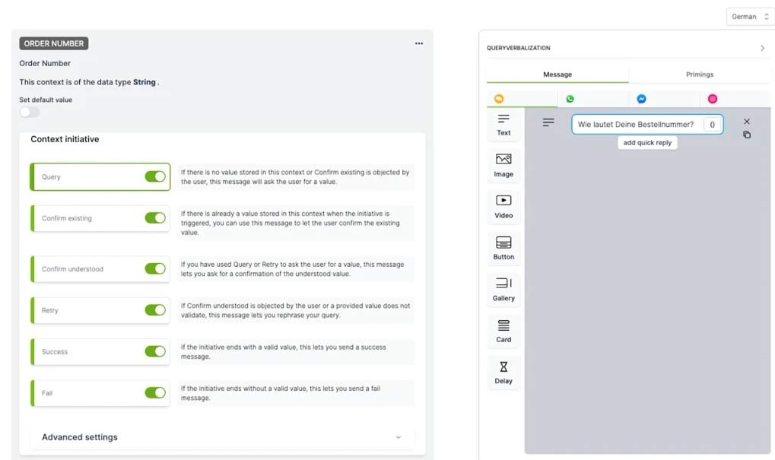Screen dimensions: 775x460
Task: Add a Gallery message element
Action: pos(503,290)
